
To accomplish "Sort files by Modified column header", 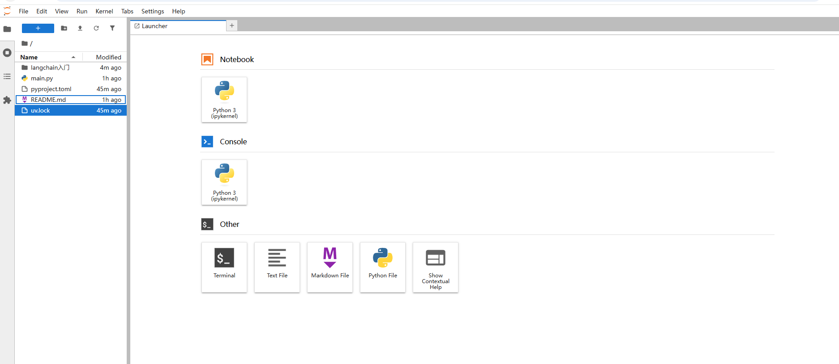I will (x=105, y=57).
